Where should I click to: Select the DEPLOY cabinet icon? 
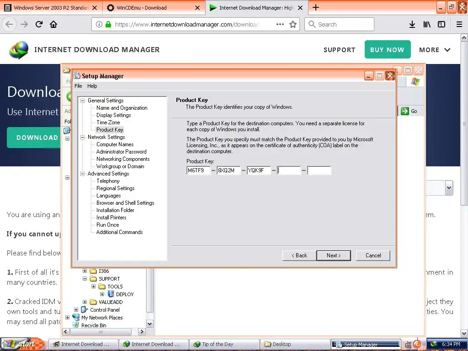[x=111, y=294]
